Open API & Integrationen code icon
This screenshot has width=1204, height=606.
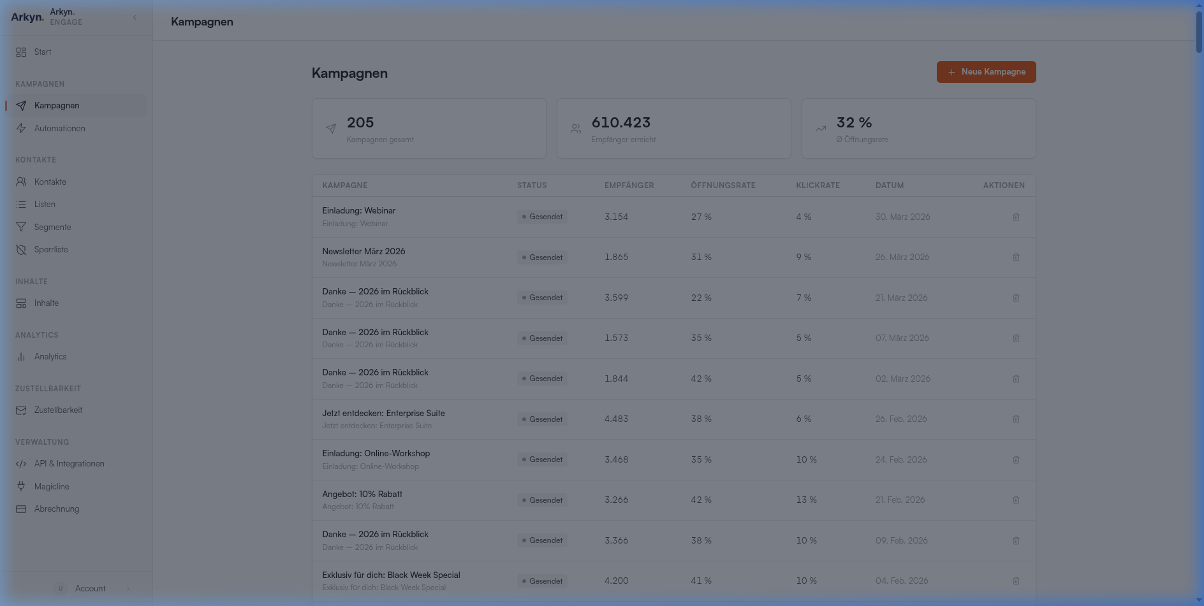click(x=21, y=464)
